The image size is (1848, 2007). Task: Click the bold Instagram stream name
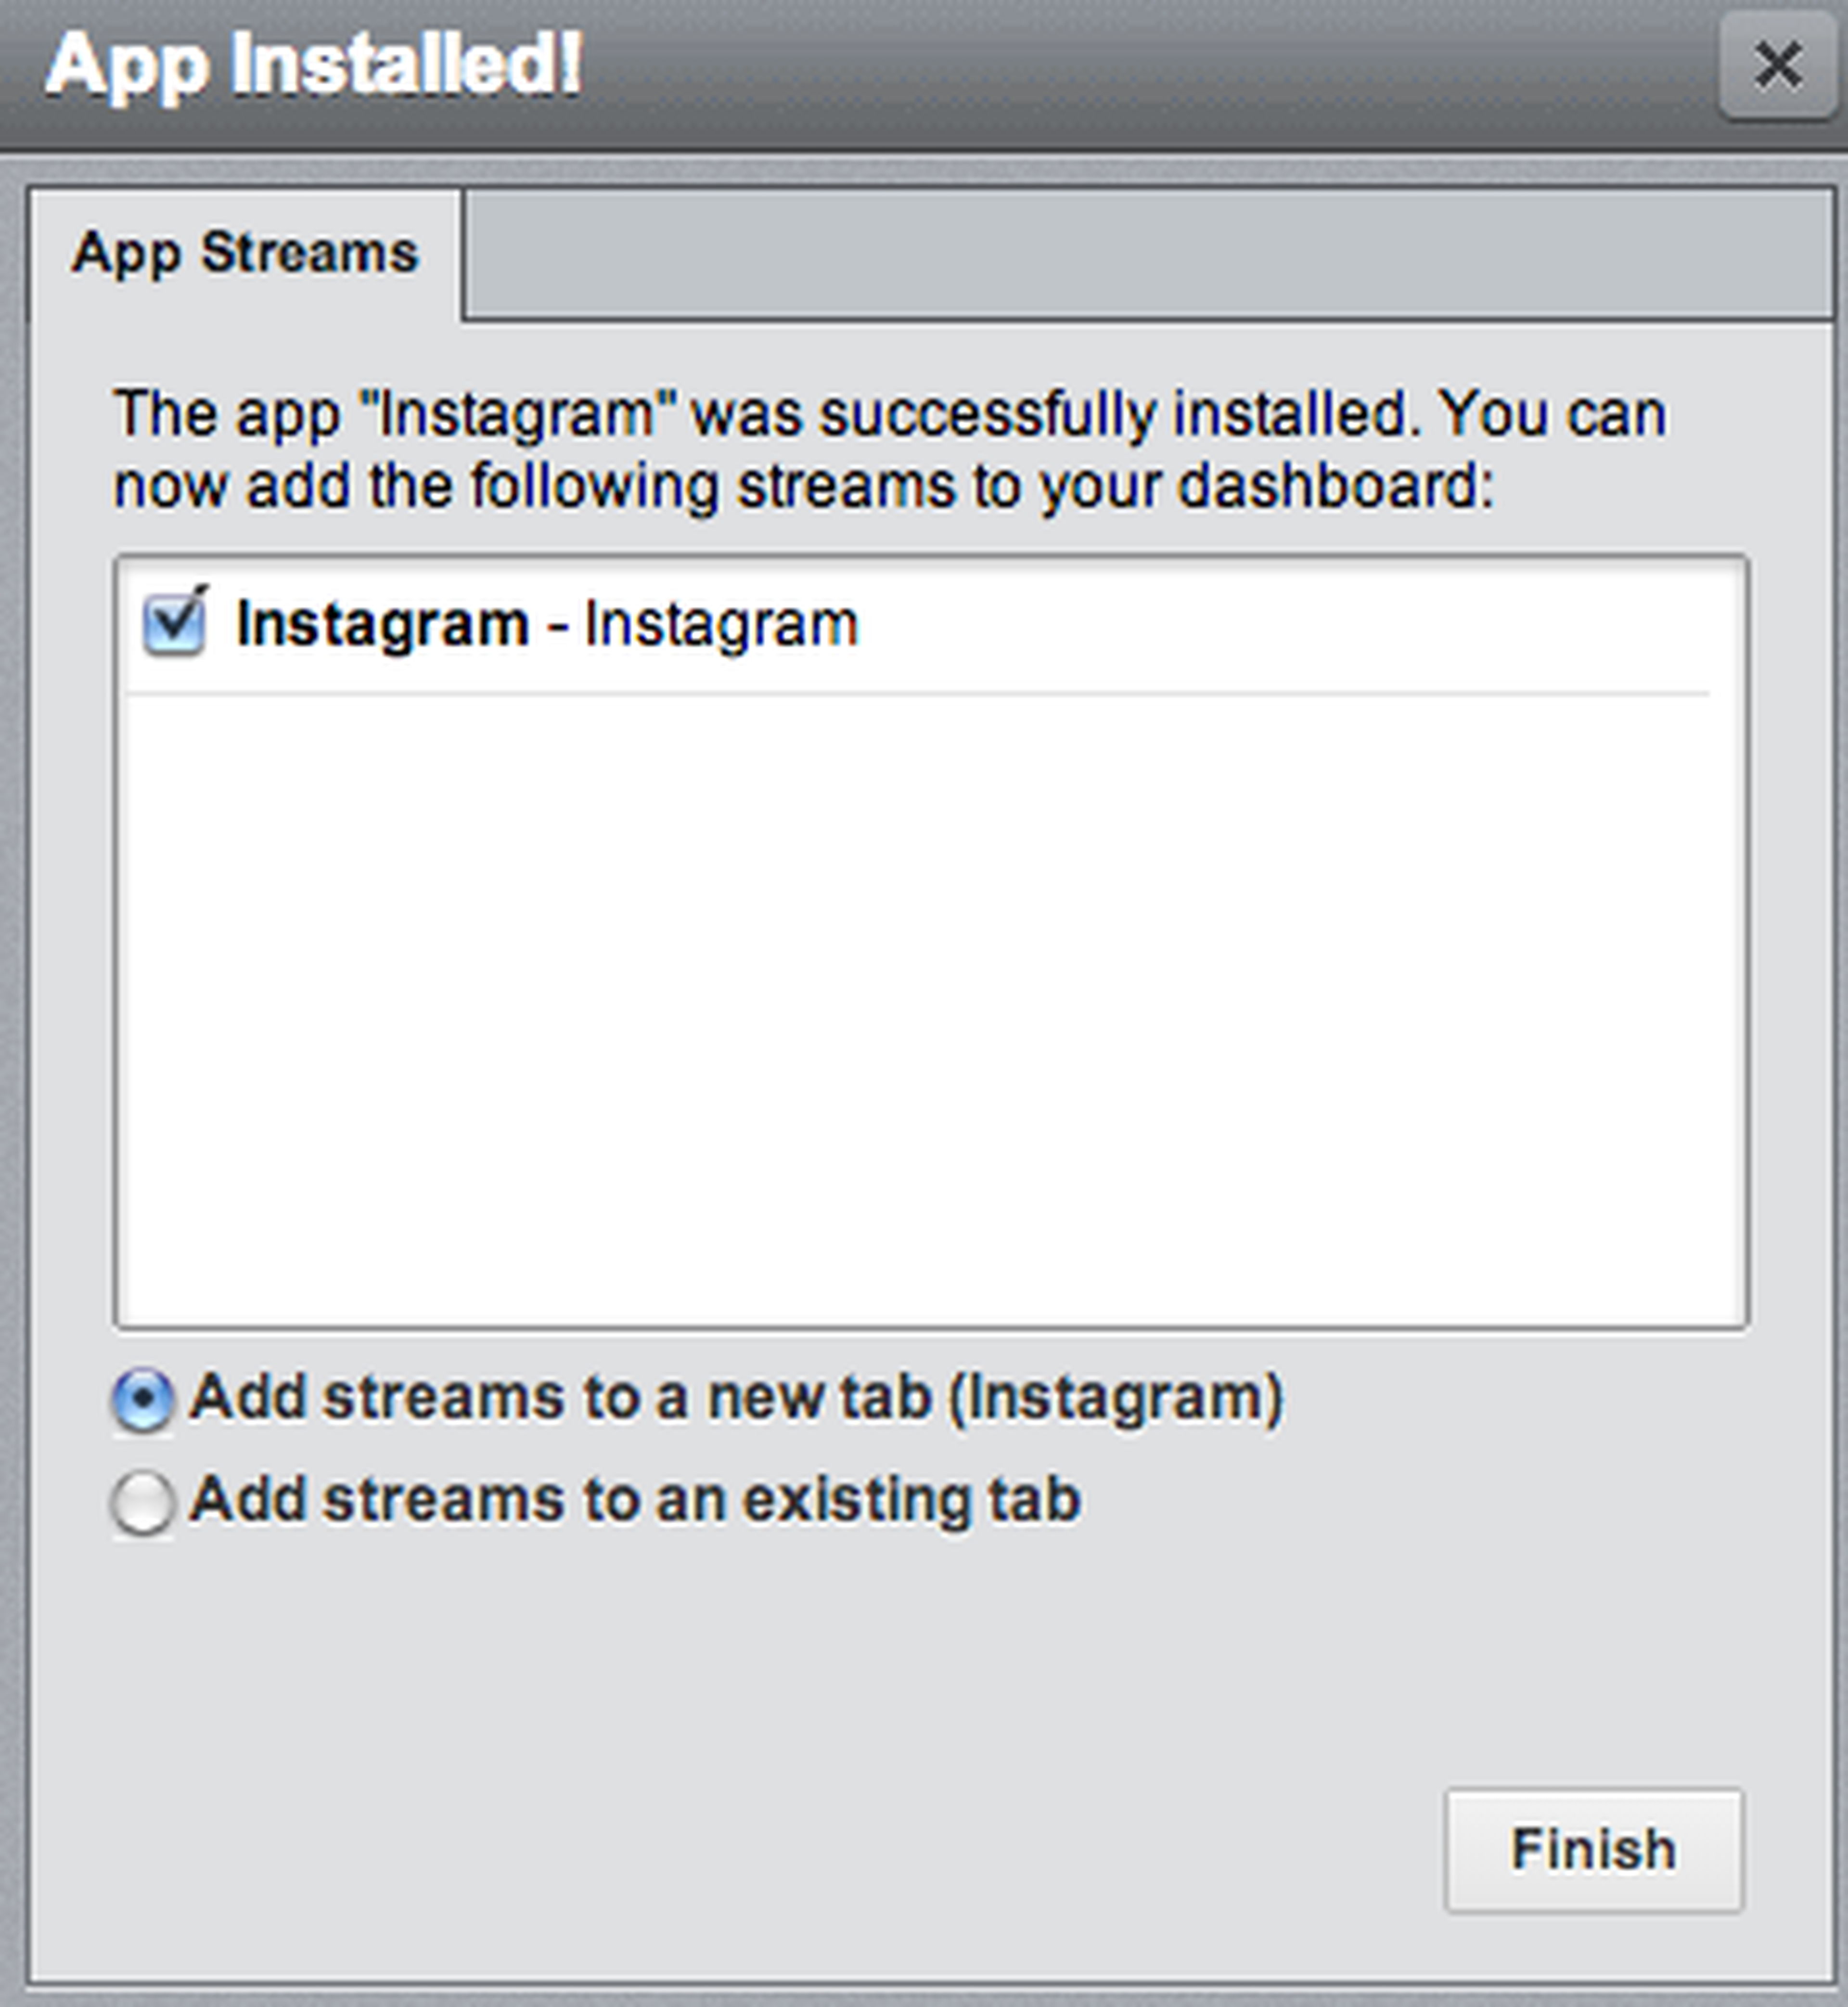click(382, 625)
